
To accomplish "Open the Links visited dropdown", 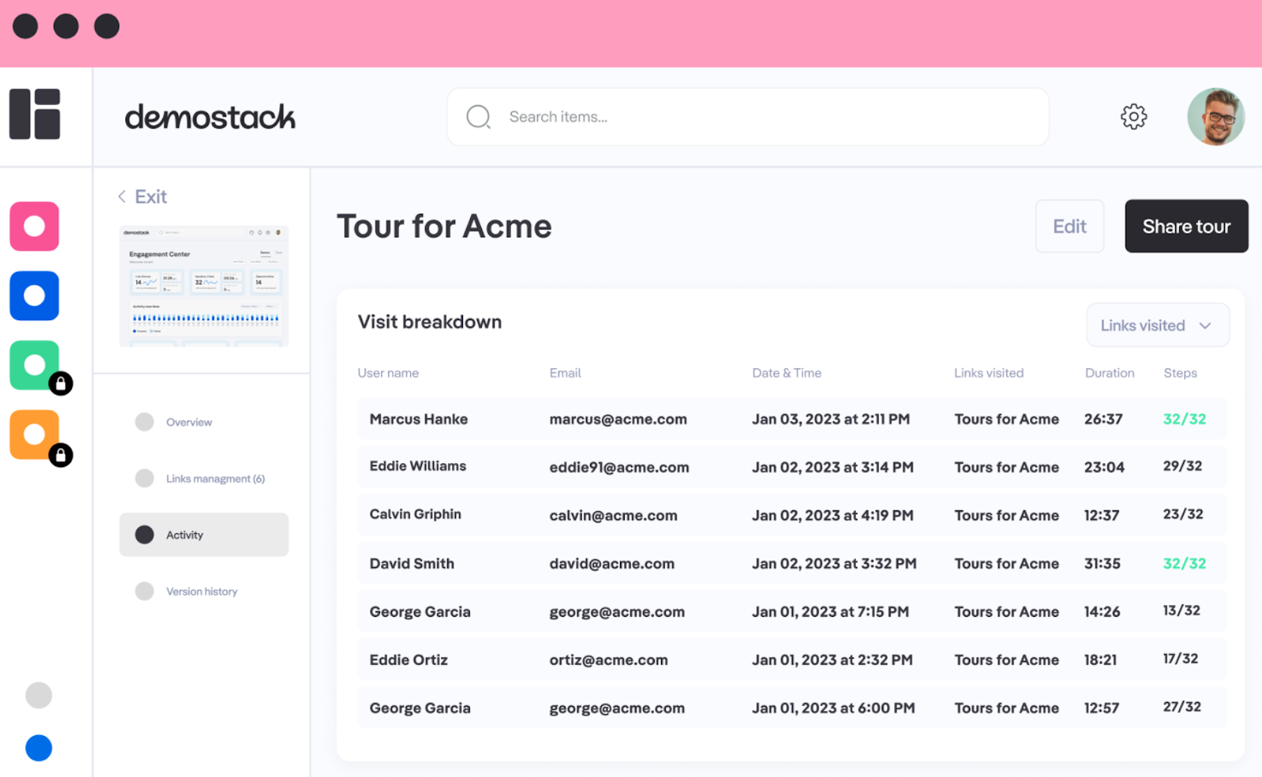I will coord(1157,324).
